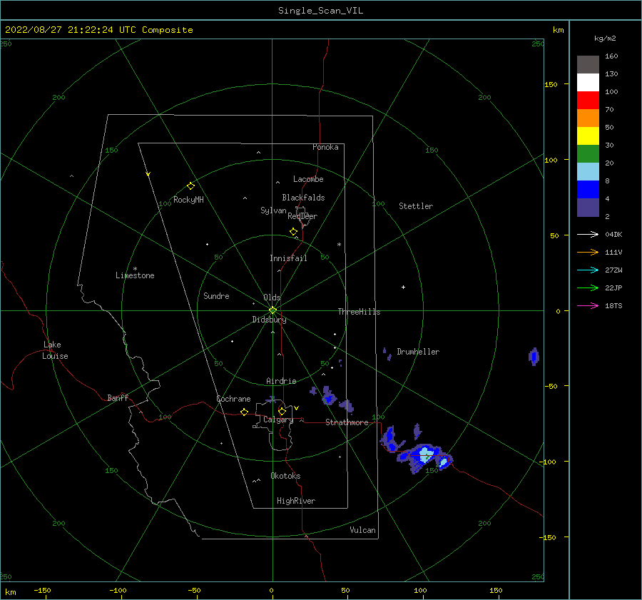Click the Strathmore town label

347,422
